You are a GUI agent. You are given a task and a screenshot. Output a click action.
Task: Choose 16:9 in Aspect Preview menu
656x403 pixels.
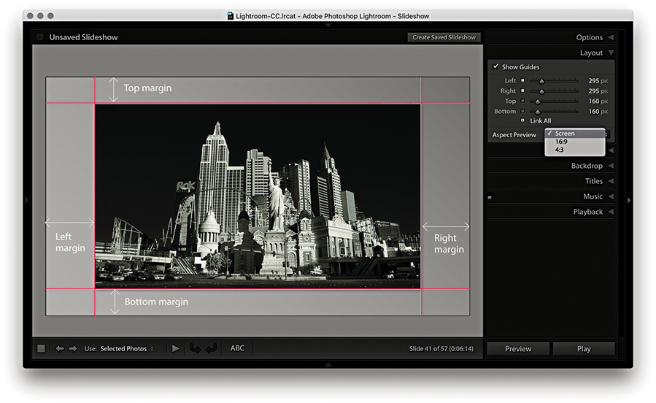pos(560,142)
